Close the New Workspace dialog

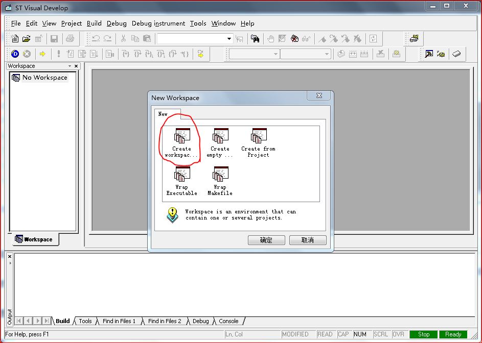[319, 95]
